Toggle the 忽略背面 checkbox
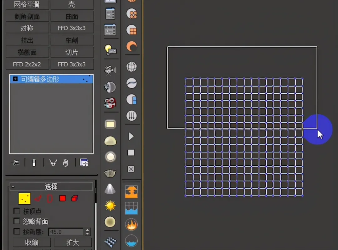338x250 pixels. 17,221
